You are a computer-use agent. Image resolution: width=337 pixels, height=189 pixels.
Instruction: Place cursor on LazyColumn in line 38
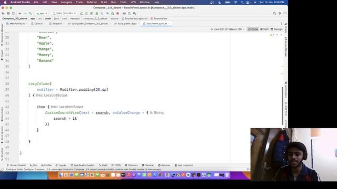39,84
